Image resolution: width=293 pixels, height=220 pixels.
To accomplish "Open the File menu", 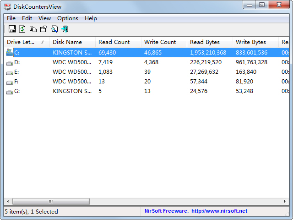I will (11, 18).
